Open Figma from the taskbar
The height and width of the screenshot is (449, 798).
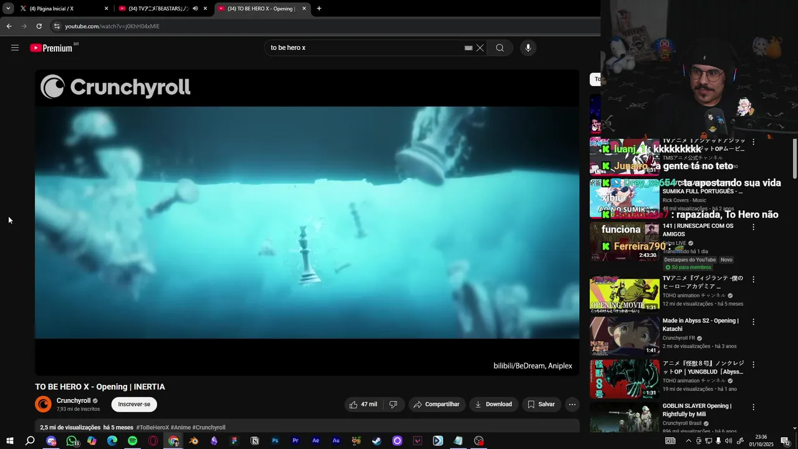(x=234, y=441)
